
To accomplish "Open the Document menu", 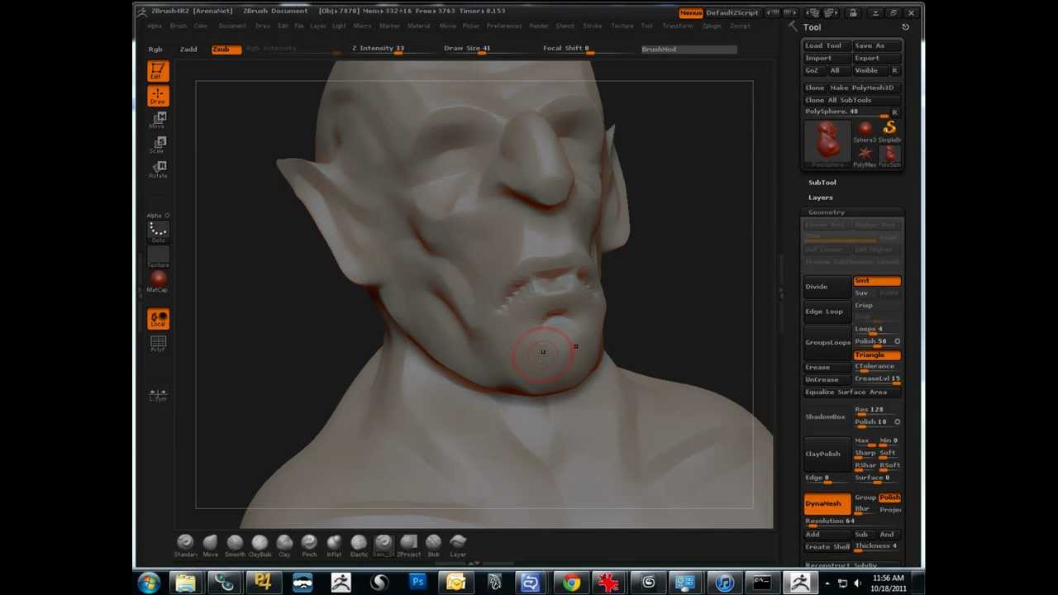I will coord(232,26).
